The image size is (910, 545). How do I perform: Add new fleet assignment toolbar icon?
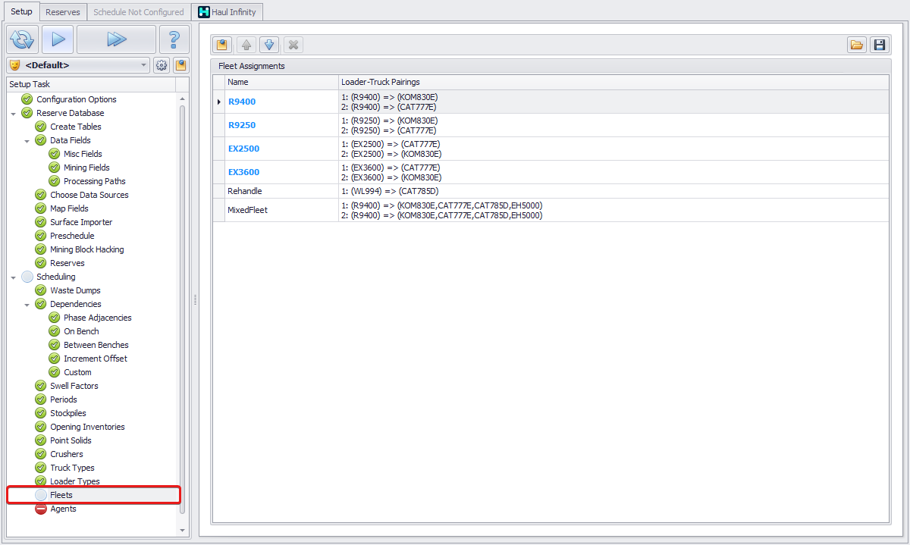pyautogui.click(x=222, y=45)
